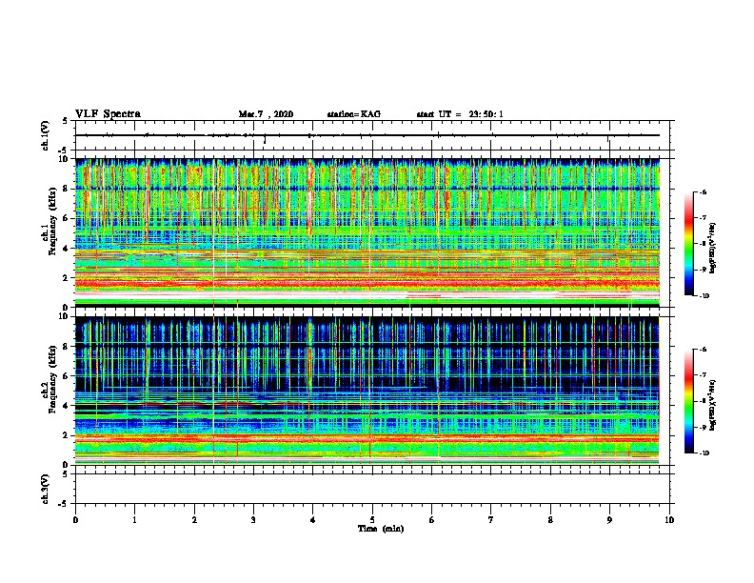Click the '-10' label on ch.1 color bar
This screenshot has width=754, height=583.
coord(704,296)
